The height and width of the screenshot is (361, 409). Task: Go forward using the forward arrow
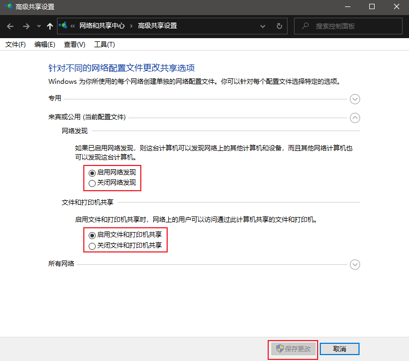pyautogui.click(x=26, y=26)
